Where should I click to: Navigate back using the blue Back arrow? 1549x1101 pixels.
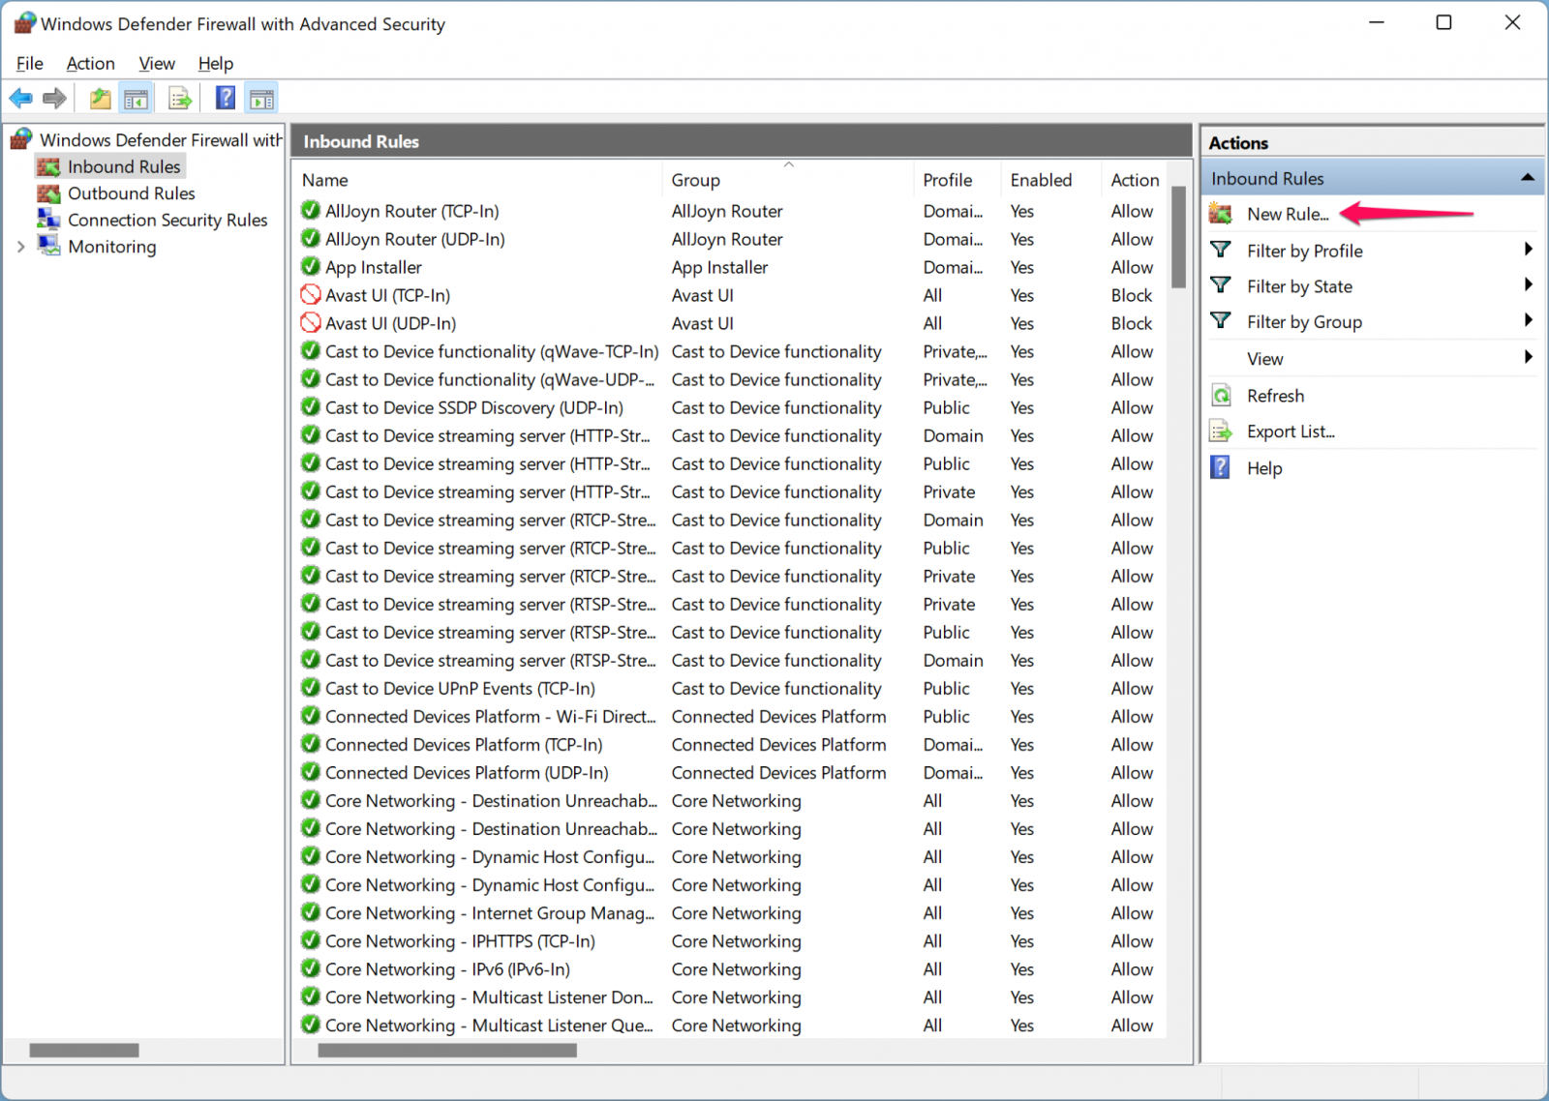pyautogui.click(x=20, y=98)
